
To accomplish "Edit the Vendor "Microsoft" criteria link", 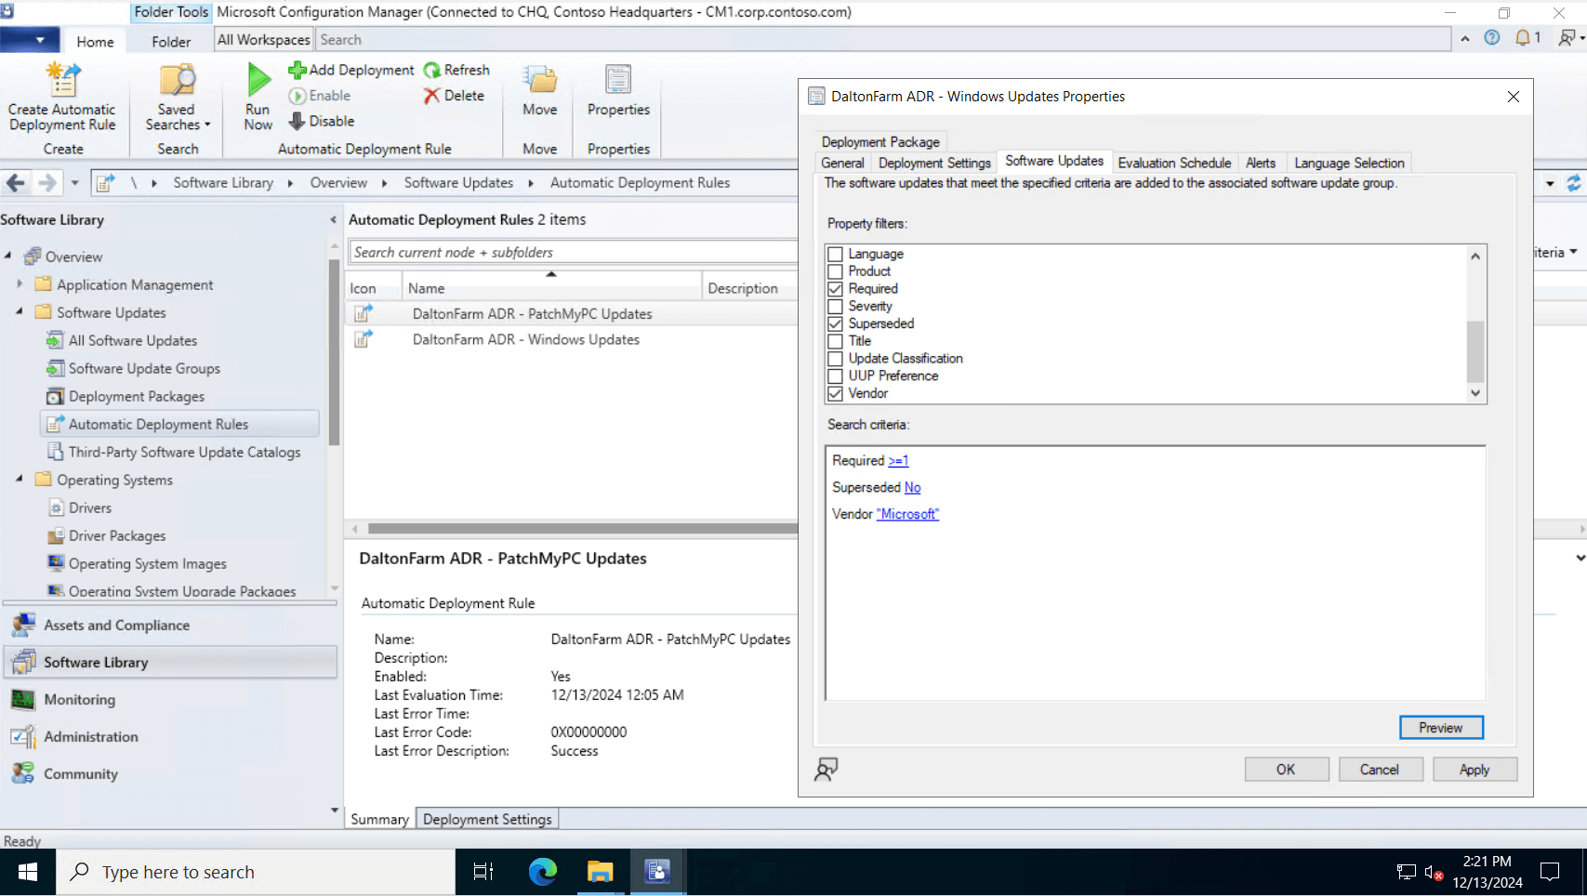I will [x=907, y=514].
